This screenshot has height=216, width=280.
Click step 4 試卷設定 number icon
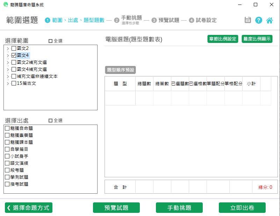(192, 20)
